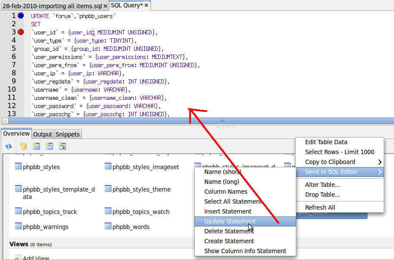The image size is (394, 260).
Task: Click the SQL editor horizontal scrollbar thumb
Action: 201,121
